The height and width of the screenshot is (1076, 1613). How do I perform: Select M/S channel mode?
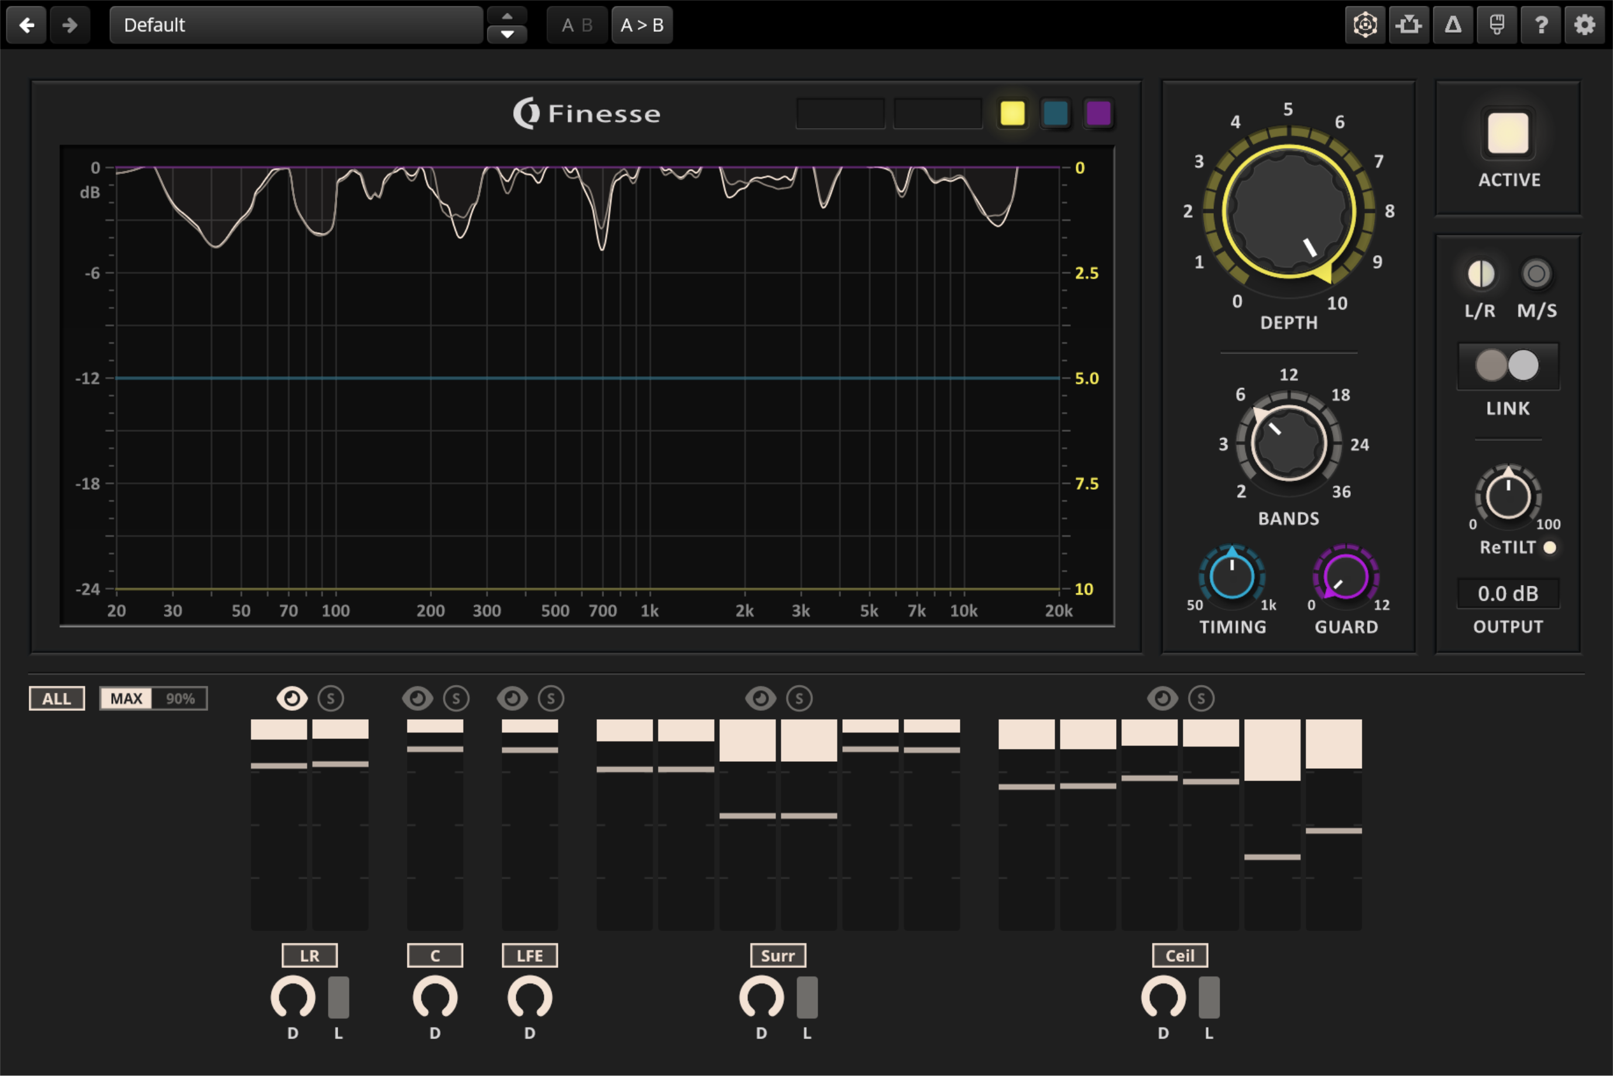pyautogui.click(x=1536, y=274)
